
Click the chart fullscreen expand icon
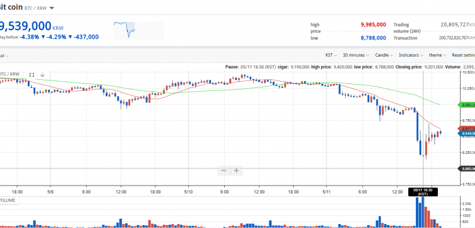click(31, 75)
